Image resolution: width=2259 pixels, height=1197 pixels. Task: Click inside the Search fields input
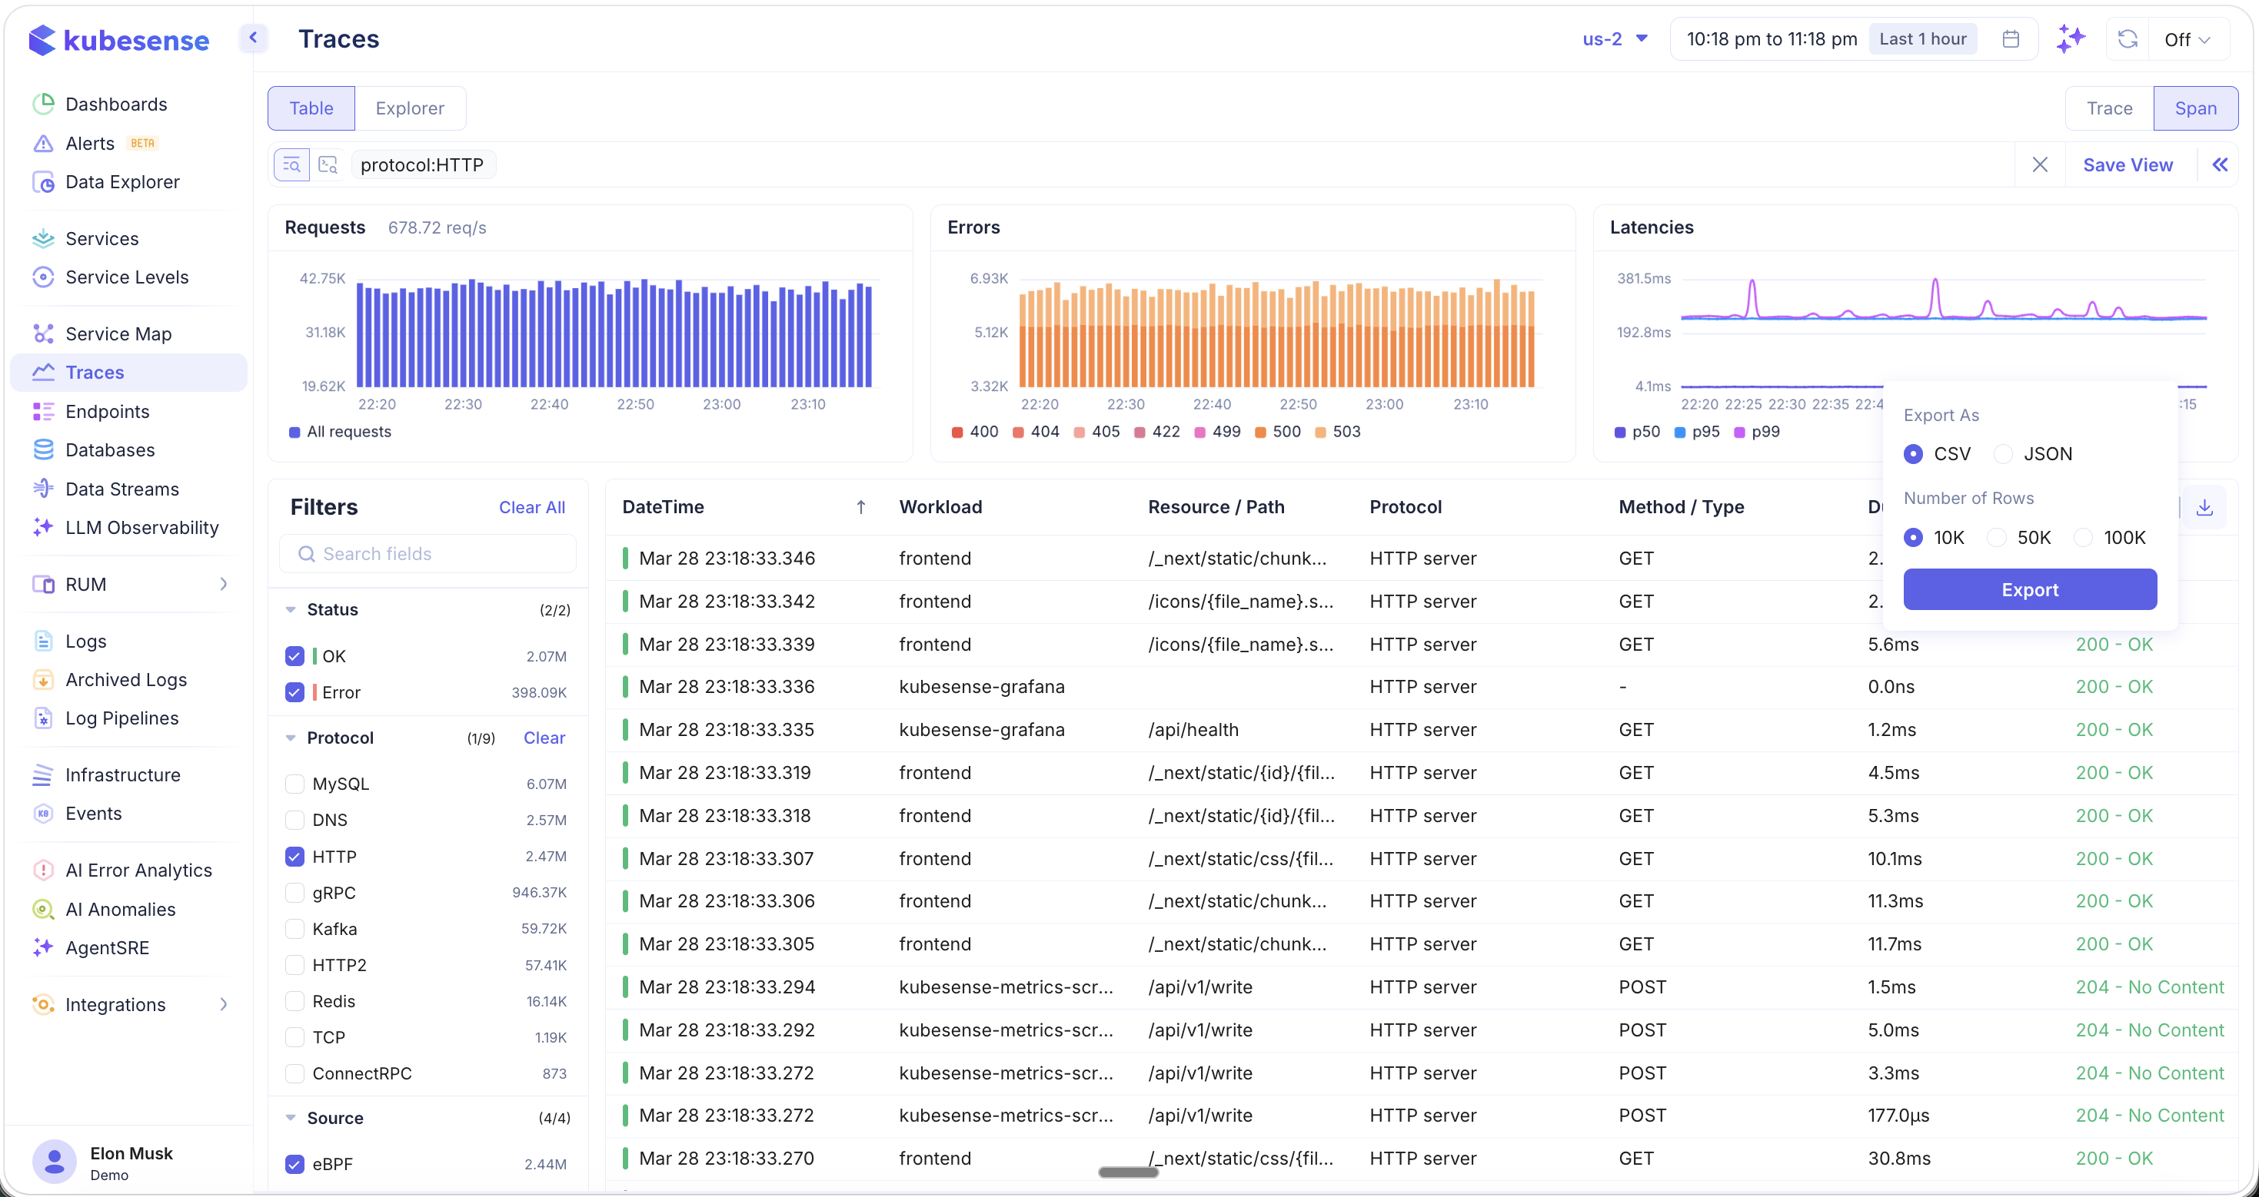(428, 553)
